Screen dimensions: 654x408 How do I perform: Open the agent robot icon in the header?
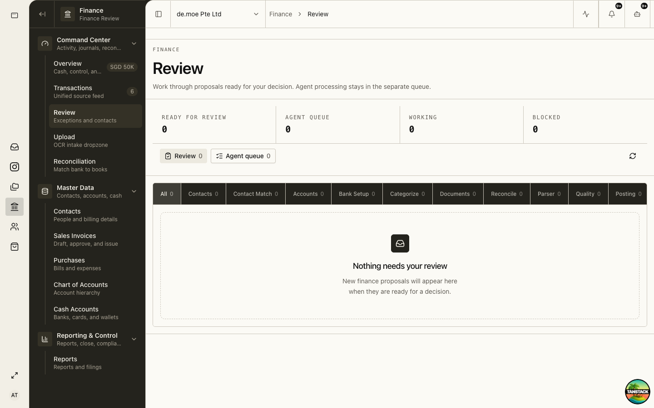pyautogui.click(x=637, y=14)
